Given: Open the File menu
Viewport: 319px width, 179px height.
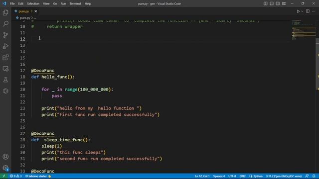Looking at the screenshot, I should [x=12, y=3].
